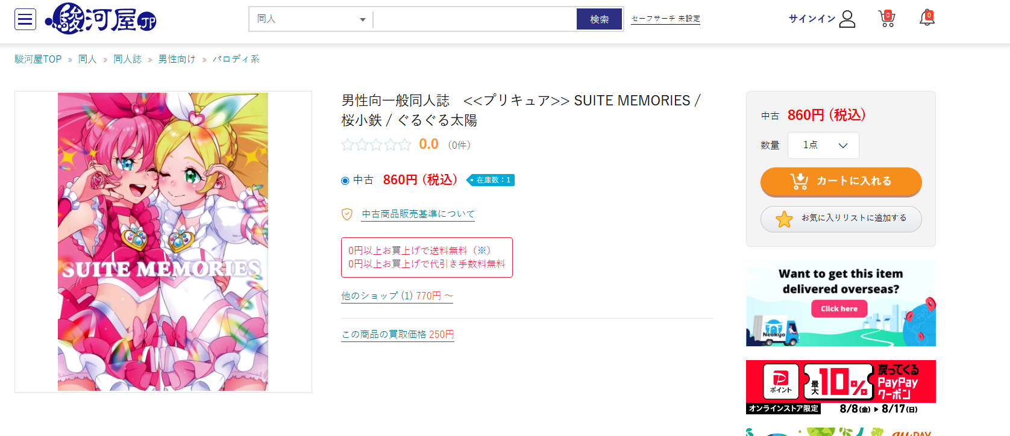Open the SUITE MEMORIES cover image
This screenshot has width=1010, height=436.
163,241
